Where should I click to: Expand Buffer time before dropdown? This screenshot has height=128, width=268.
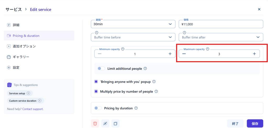pyautogui.click(x=133, y=37)
